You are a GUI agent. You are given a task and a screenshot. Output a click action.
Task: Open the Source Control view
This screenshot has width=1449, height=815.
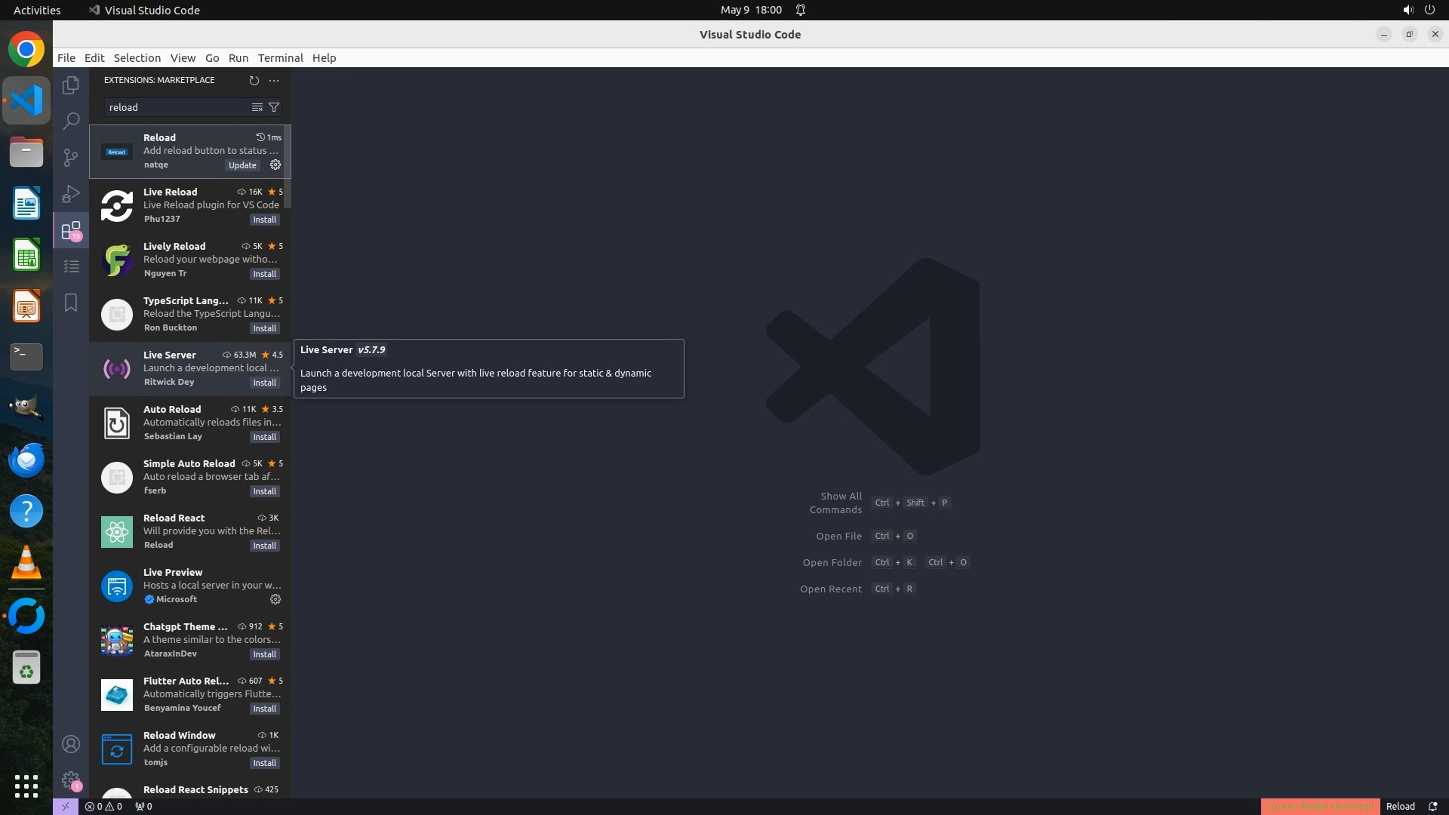[x=71, y=157]
